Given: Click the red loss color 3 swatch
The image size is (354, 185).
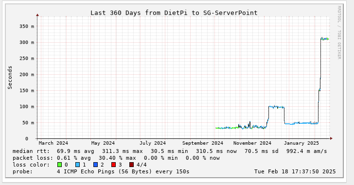Looking at the screenshot, I should [113, 165].
